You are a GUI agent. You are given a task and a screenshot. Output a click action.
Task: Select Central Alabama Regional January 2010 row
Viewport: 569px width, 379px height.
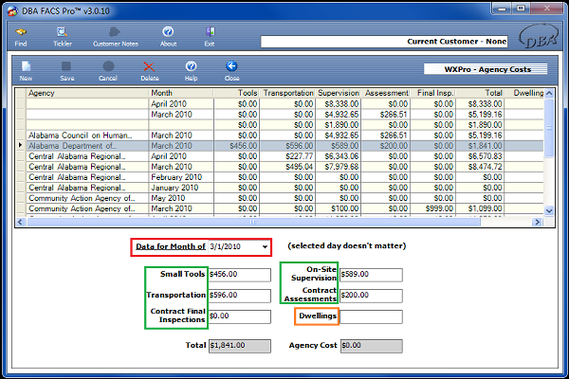coord(280,189)
